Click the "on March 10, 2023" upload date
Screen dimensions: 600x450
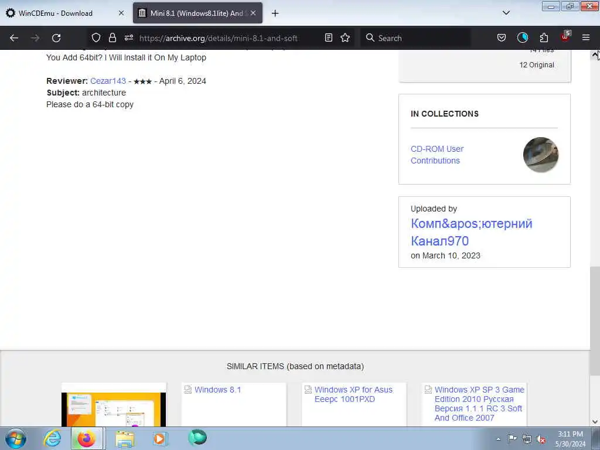(445, 255)
